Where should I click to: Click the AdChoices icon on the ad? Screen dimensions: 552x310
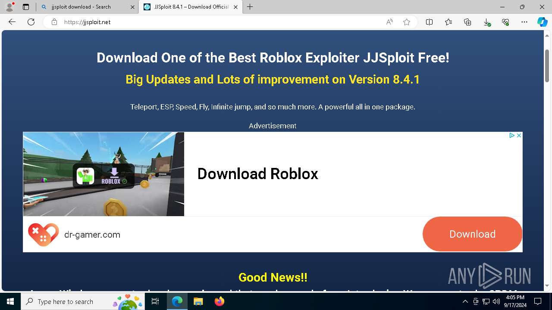(511, 135)
